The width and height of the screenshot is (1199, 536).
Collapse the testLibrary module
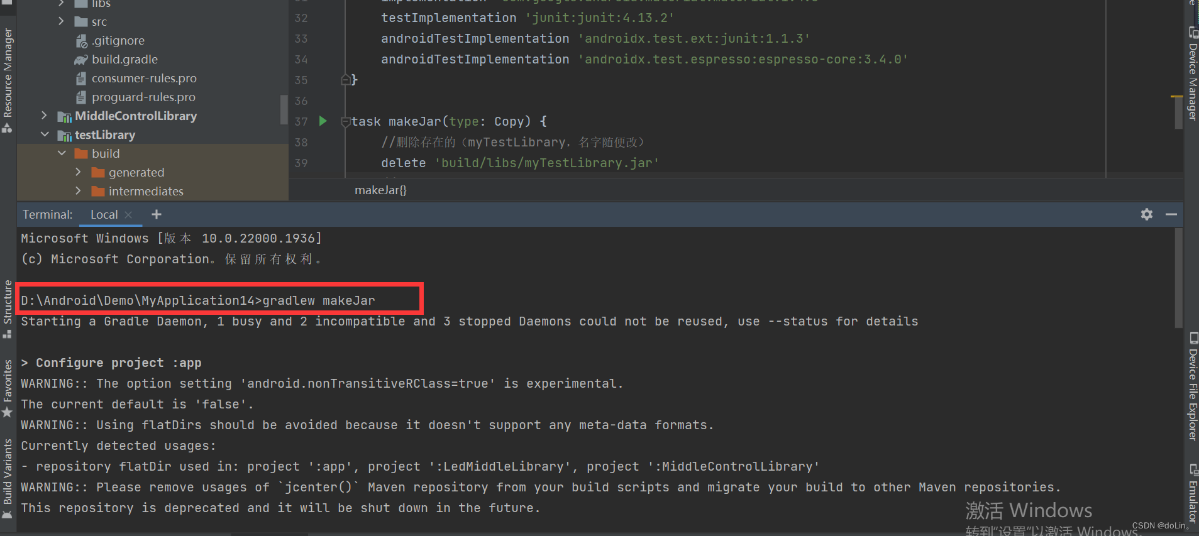click(45, 134)
